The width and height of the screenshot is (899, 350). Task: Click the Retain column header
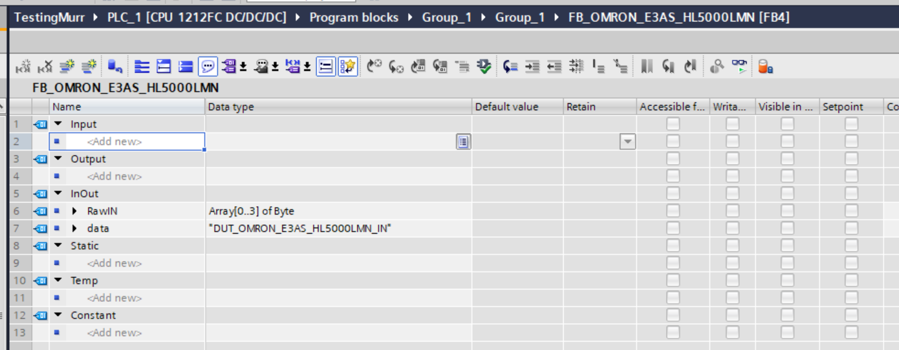(x=600, y=107)
